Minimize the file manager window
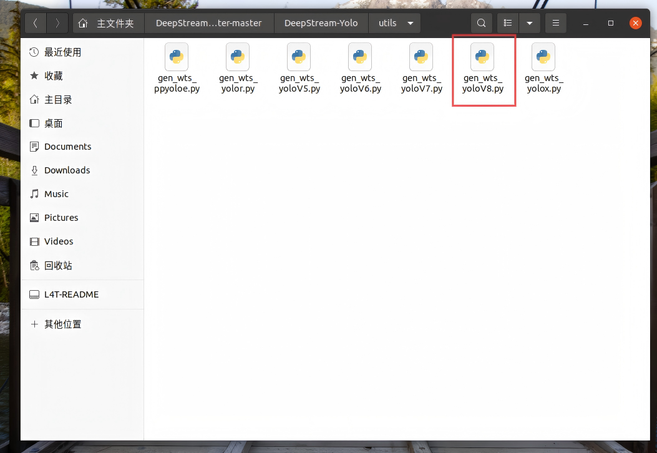Image resolution: width=657 pixels, height=453 pixels. [x=586, y=24]
